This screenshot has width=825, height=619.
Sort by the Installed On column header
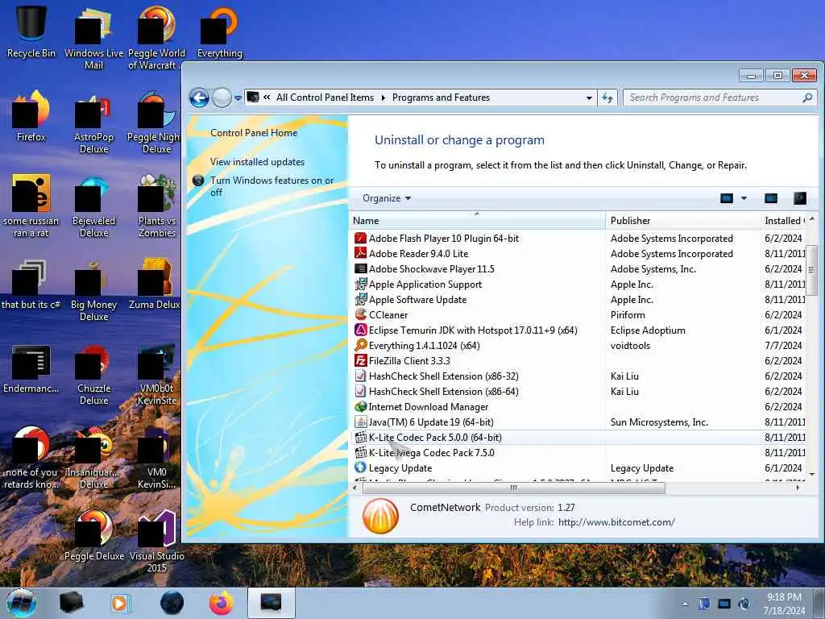pyautogui.click(x=783, y=221)
